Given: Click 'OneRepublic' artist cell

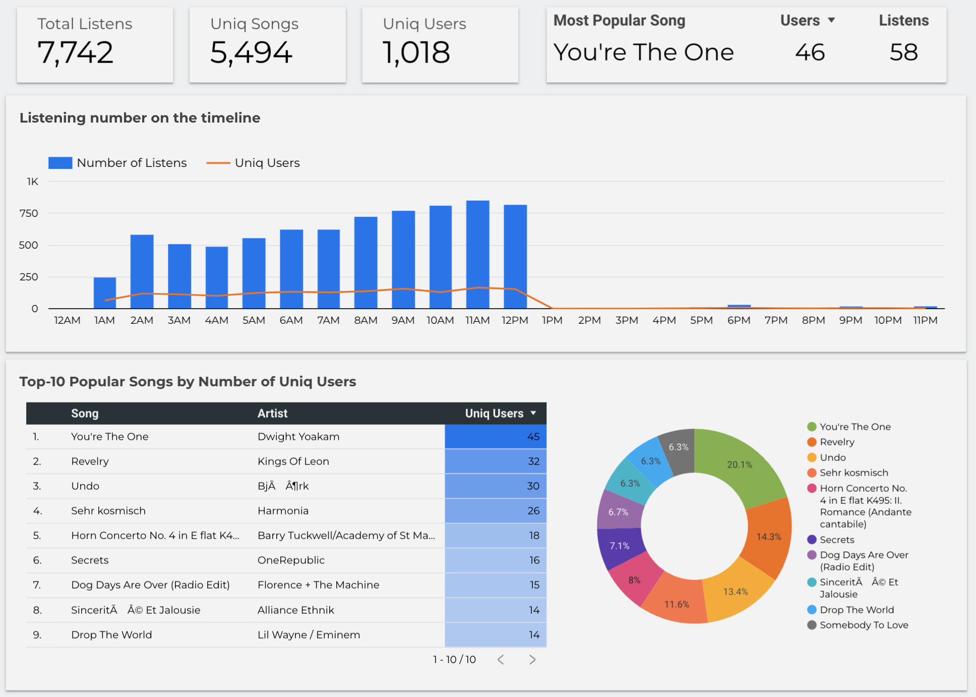Looking at the screenshot, I should 291,560.
